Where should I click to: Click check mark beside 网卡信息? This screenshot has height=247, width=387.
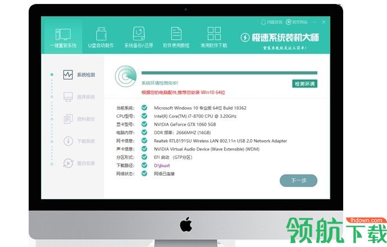[x=144, y=141]
